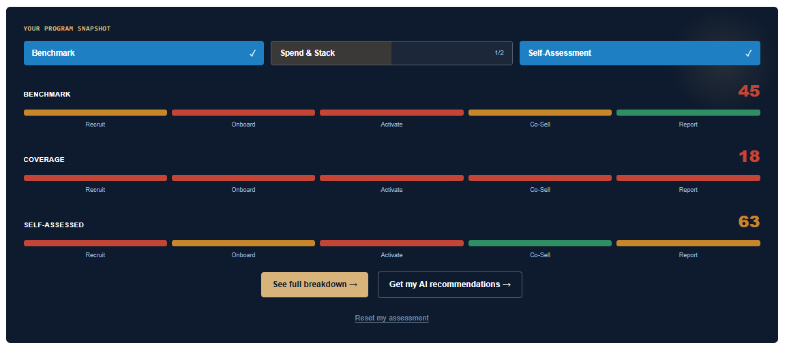This screenshot has width=789, height=347.
Task: Select Coverage row Activate bar
Action: [x=391, y=178]
